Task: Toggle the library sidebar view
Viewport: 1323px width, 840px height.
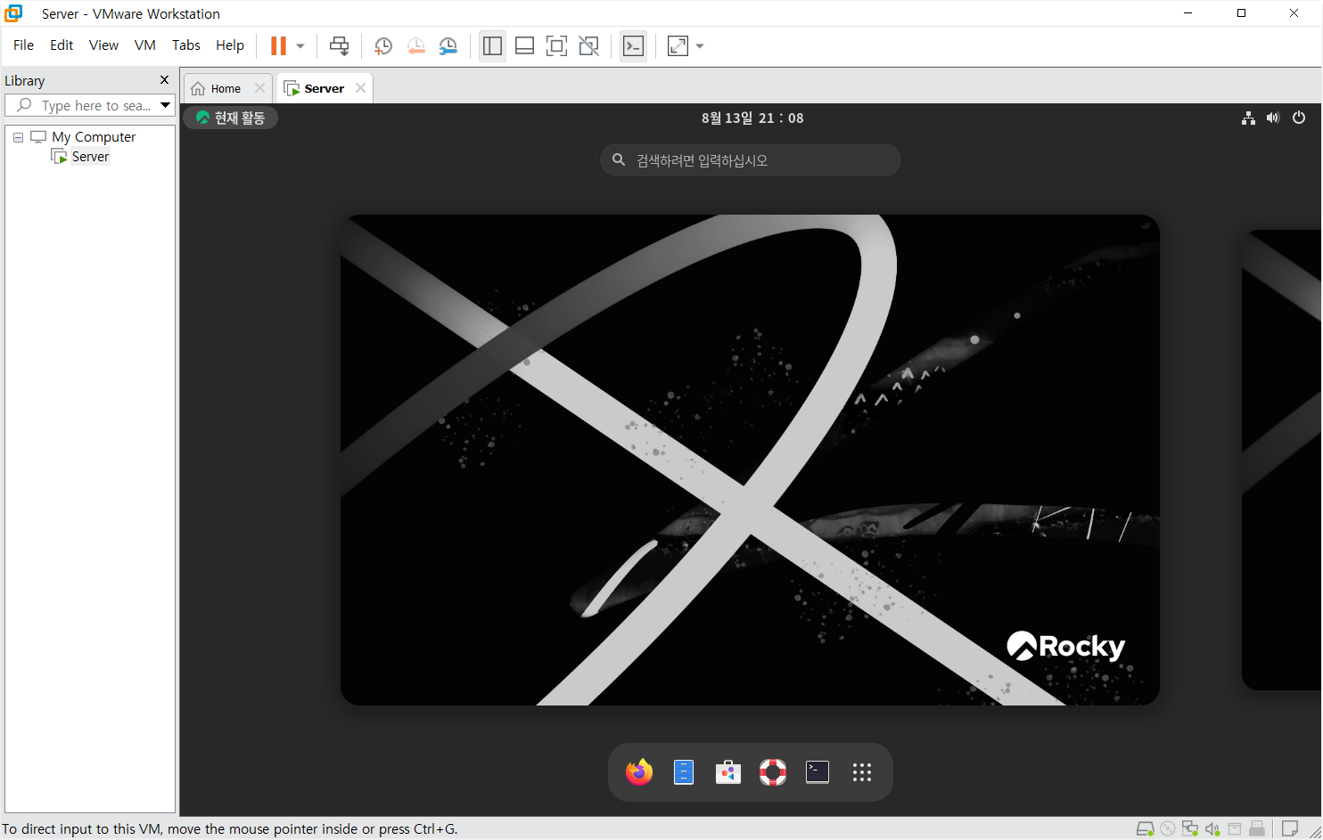Action: point(492,45)
